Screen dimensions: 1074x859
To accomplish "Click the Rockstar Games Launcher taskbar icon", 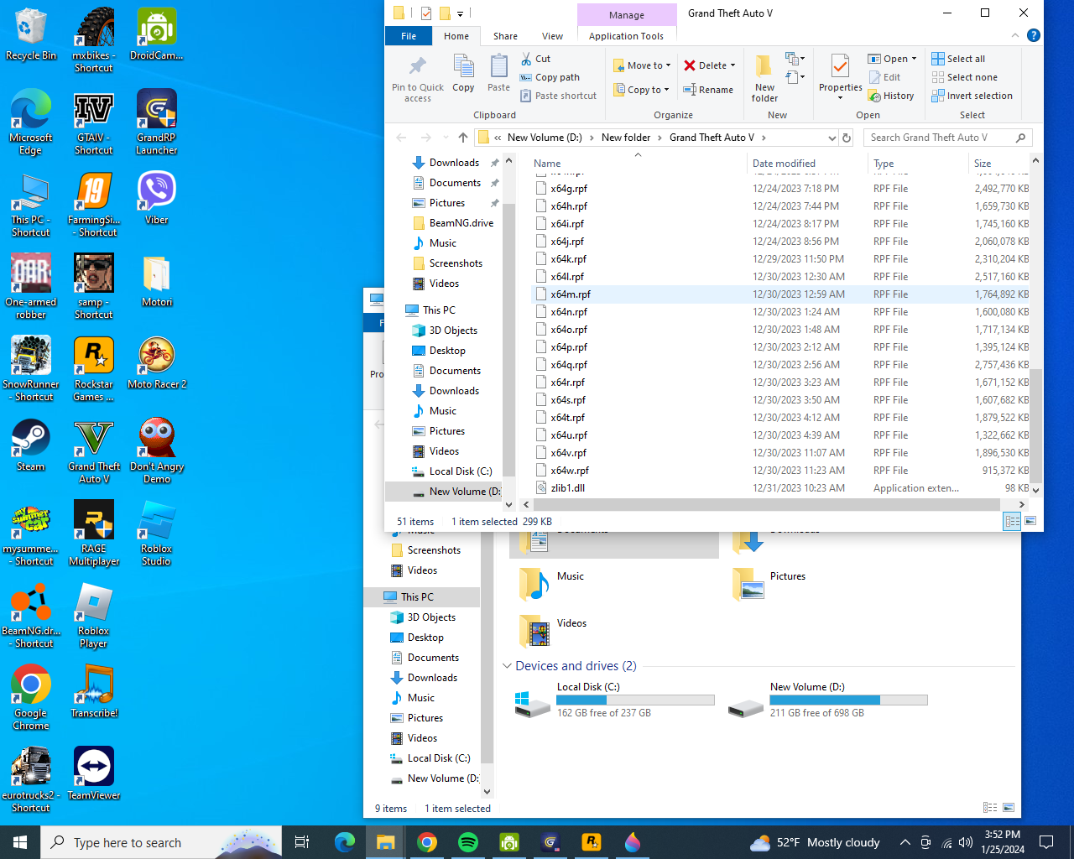I will [592, 842].
